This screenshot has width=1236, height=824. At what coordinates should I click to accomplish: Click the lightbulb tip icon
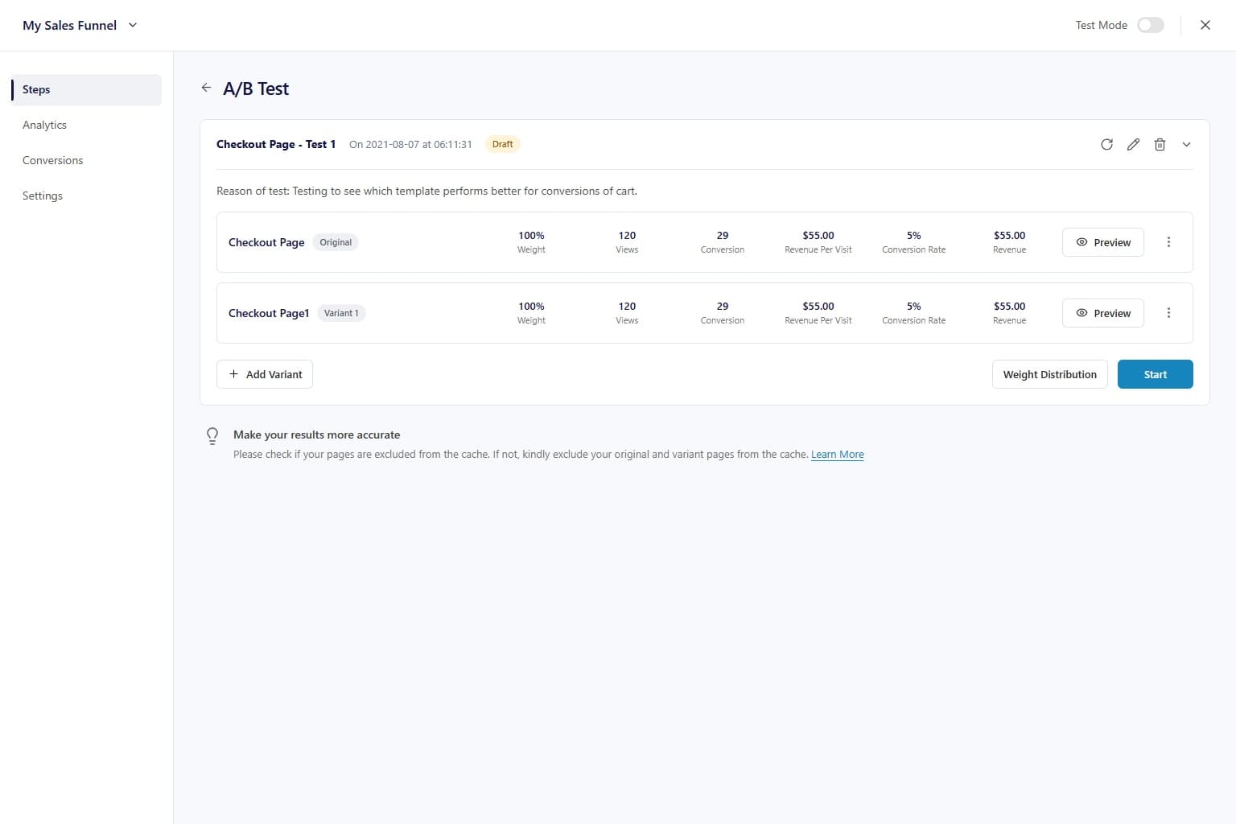[x=212, y=435]
